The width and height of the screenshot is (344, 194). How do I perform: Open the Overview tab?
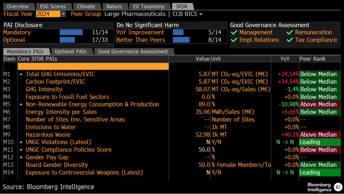point(18,6)
